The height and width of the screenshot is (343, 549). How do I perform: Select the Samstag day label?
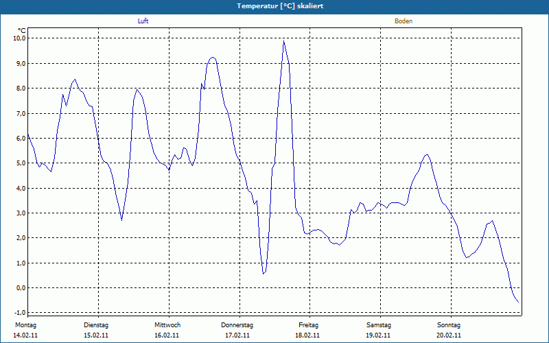pos(379,324)
